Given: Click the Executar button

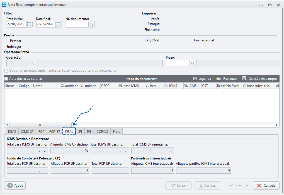Looking at the screenshot, I should click(238, 186).
